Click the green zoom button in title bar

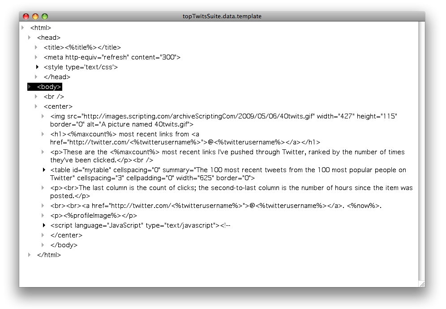(x=45, y=17)
